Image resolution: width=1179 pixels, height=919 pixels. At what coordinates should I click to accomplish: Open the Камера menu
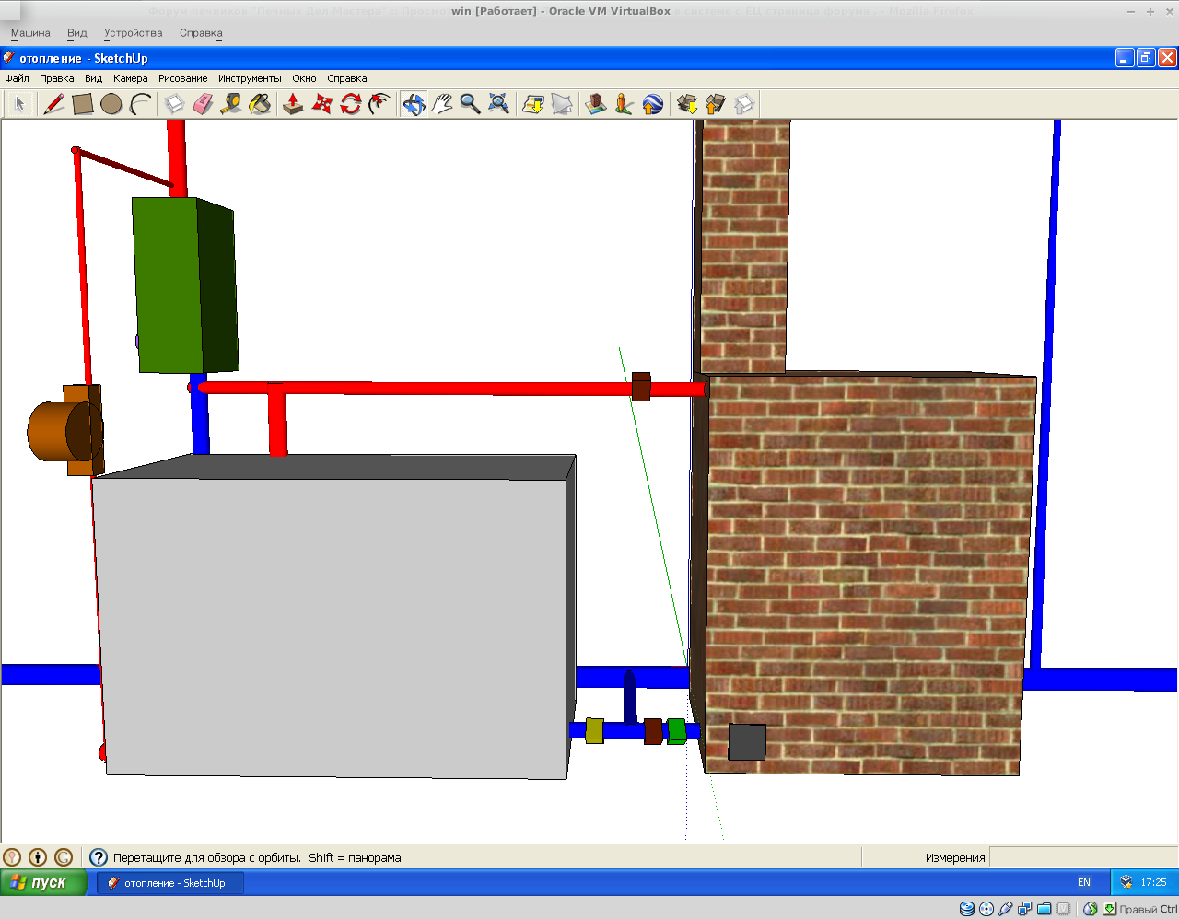click(x=130, y=78)
